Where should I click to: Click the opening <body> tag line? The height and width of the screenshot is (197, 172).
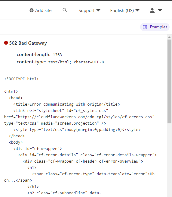[16, 142]
